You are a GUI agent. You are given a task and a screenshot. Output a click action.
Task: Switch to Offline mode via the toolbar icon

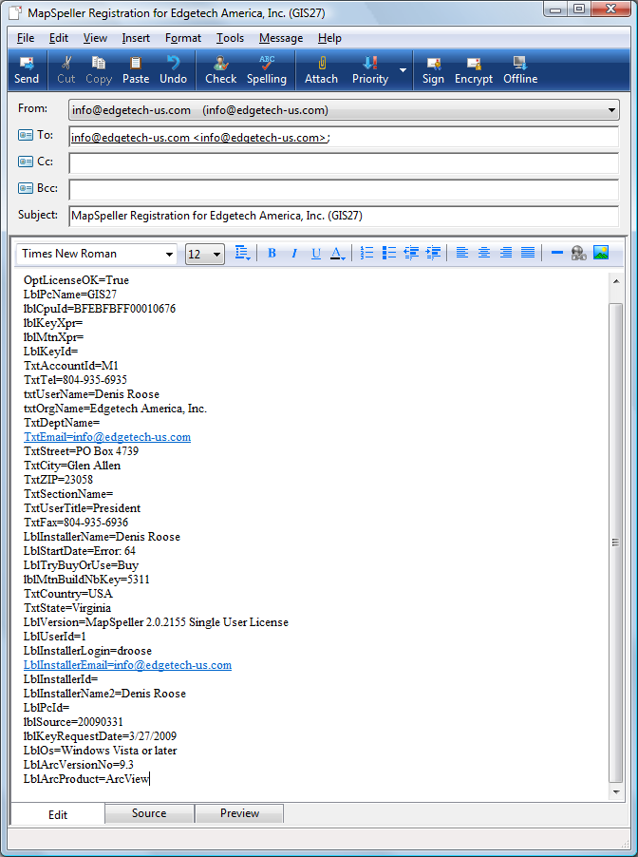tap(520, 70)
